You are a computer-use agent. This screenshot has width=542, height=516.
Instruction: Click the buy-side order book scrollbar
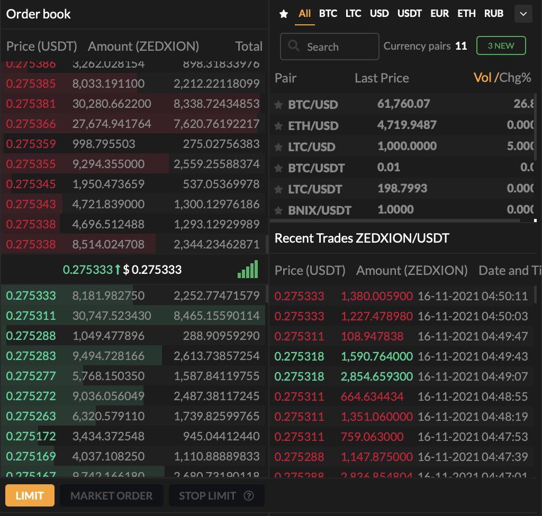(x=267, y=294)
